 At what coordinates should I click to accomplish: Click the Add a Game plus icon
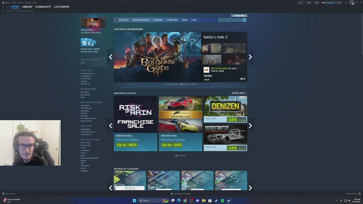[x=3, y=194]
